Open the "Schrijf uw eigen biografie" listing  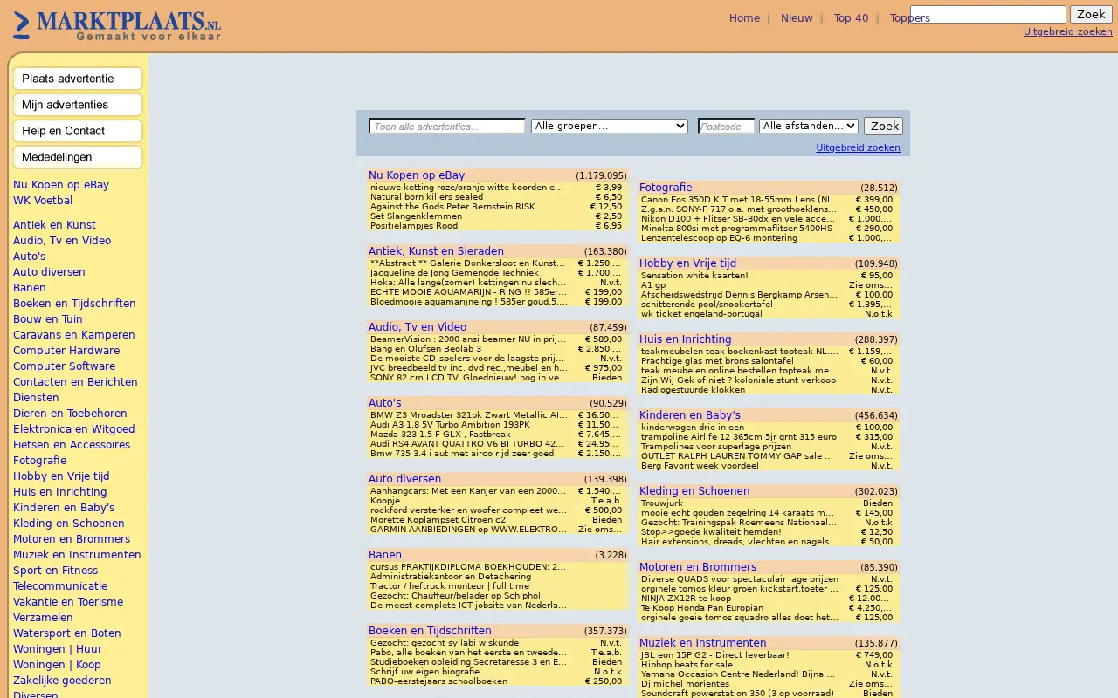pos(424,672)
